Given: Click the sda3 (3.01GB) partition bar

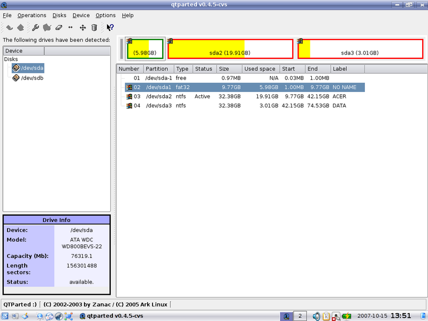Looking at the screenshot, I should pos(360,49).
